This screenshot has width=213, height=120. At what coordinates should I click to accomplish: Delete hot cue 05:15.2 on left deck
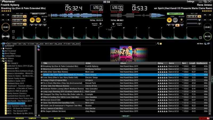click(25, 24)
